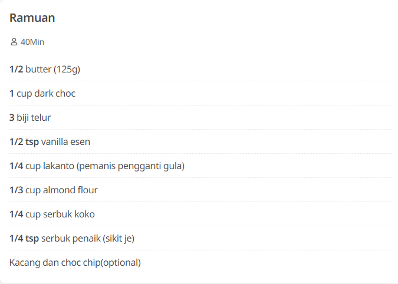
Task: Click the serbuk penaik ingredient name
Action: [69, 239]
